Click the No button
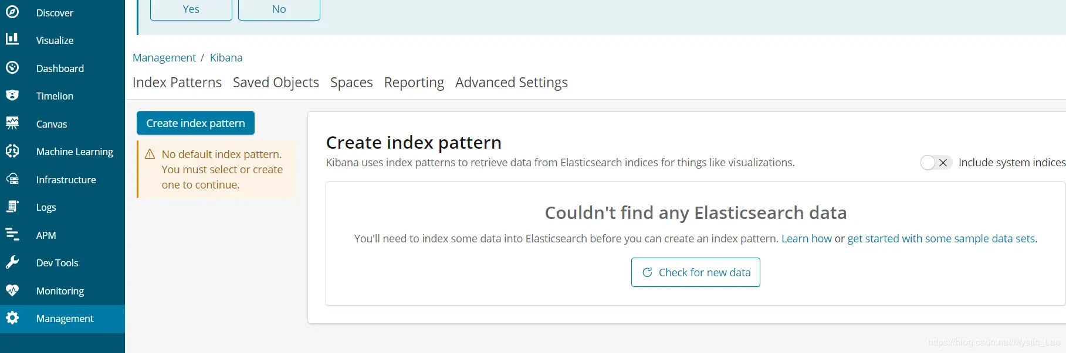 (x=279, y=9)
